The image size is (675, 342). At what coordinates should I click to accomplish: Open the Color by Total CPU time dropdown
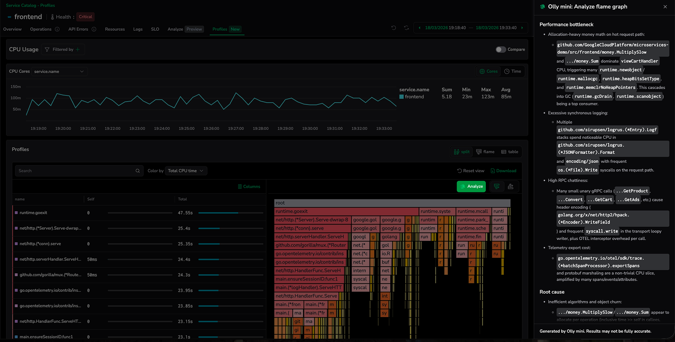(x=186, y=171)
